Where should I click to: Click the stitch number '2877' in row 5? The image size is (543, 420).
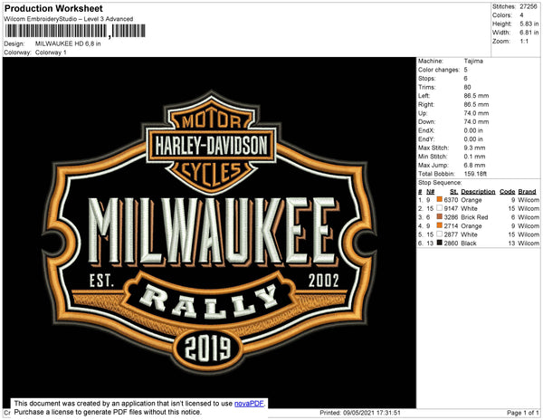click(x=451, y=234)
